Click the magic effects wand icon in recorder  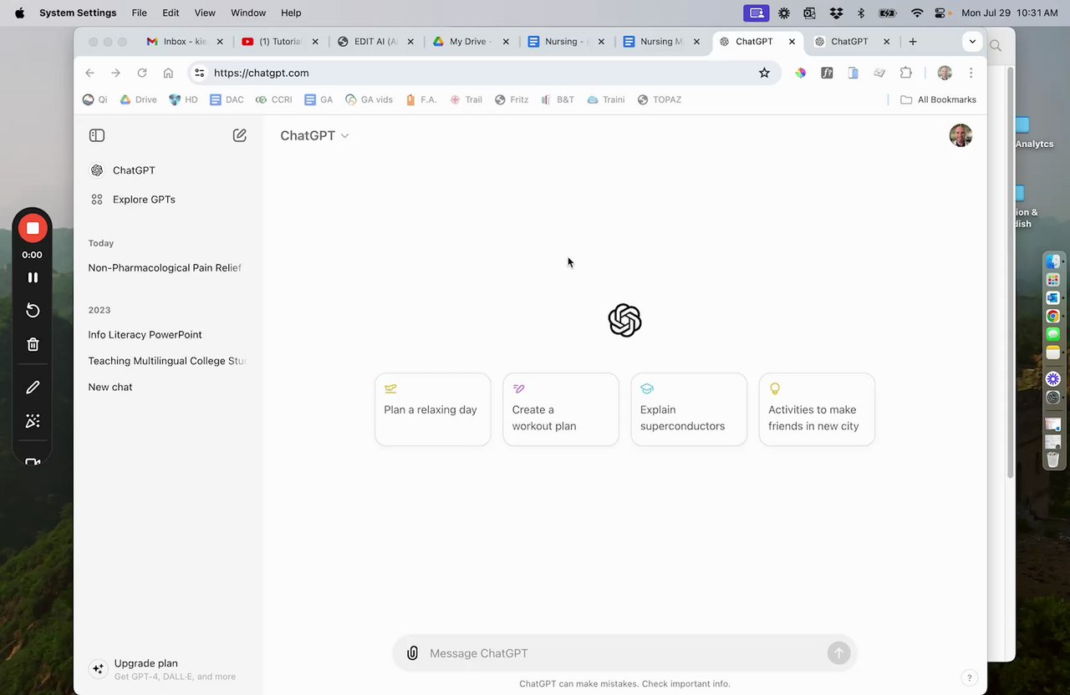[33, 421]
